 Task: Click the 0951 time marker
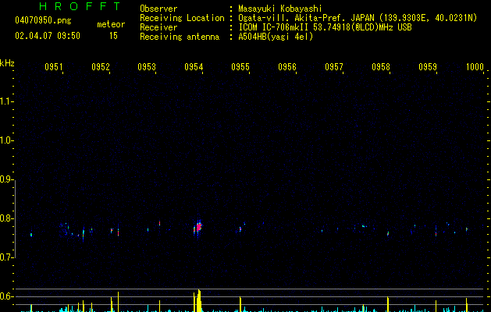54,67
